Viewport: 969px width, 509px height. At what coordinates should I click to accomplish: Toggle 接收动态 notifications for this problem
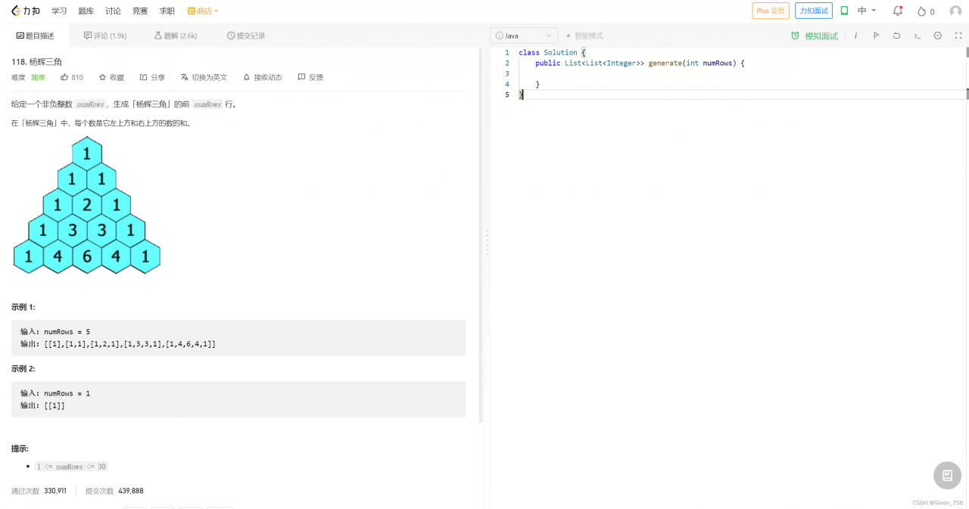(262, 77)
